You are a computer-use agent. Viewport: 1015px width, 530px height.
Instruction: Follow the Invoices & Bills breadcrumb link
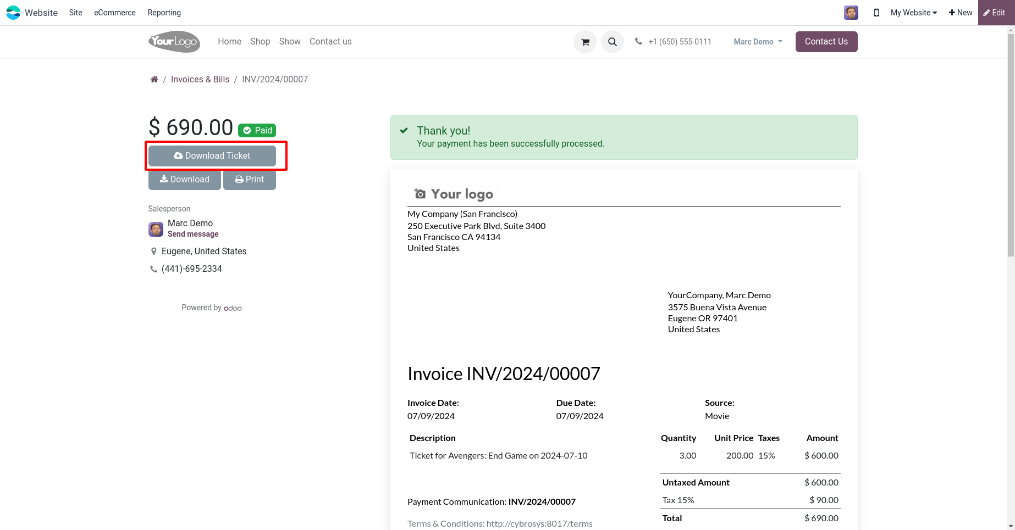[x=200, y=80]
